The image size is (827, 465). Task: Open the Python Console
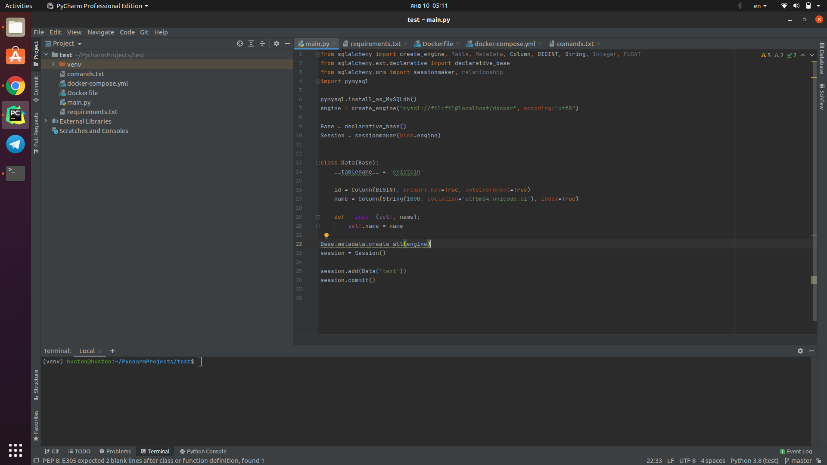[203, 451]
